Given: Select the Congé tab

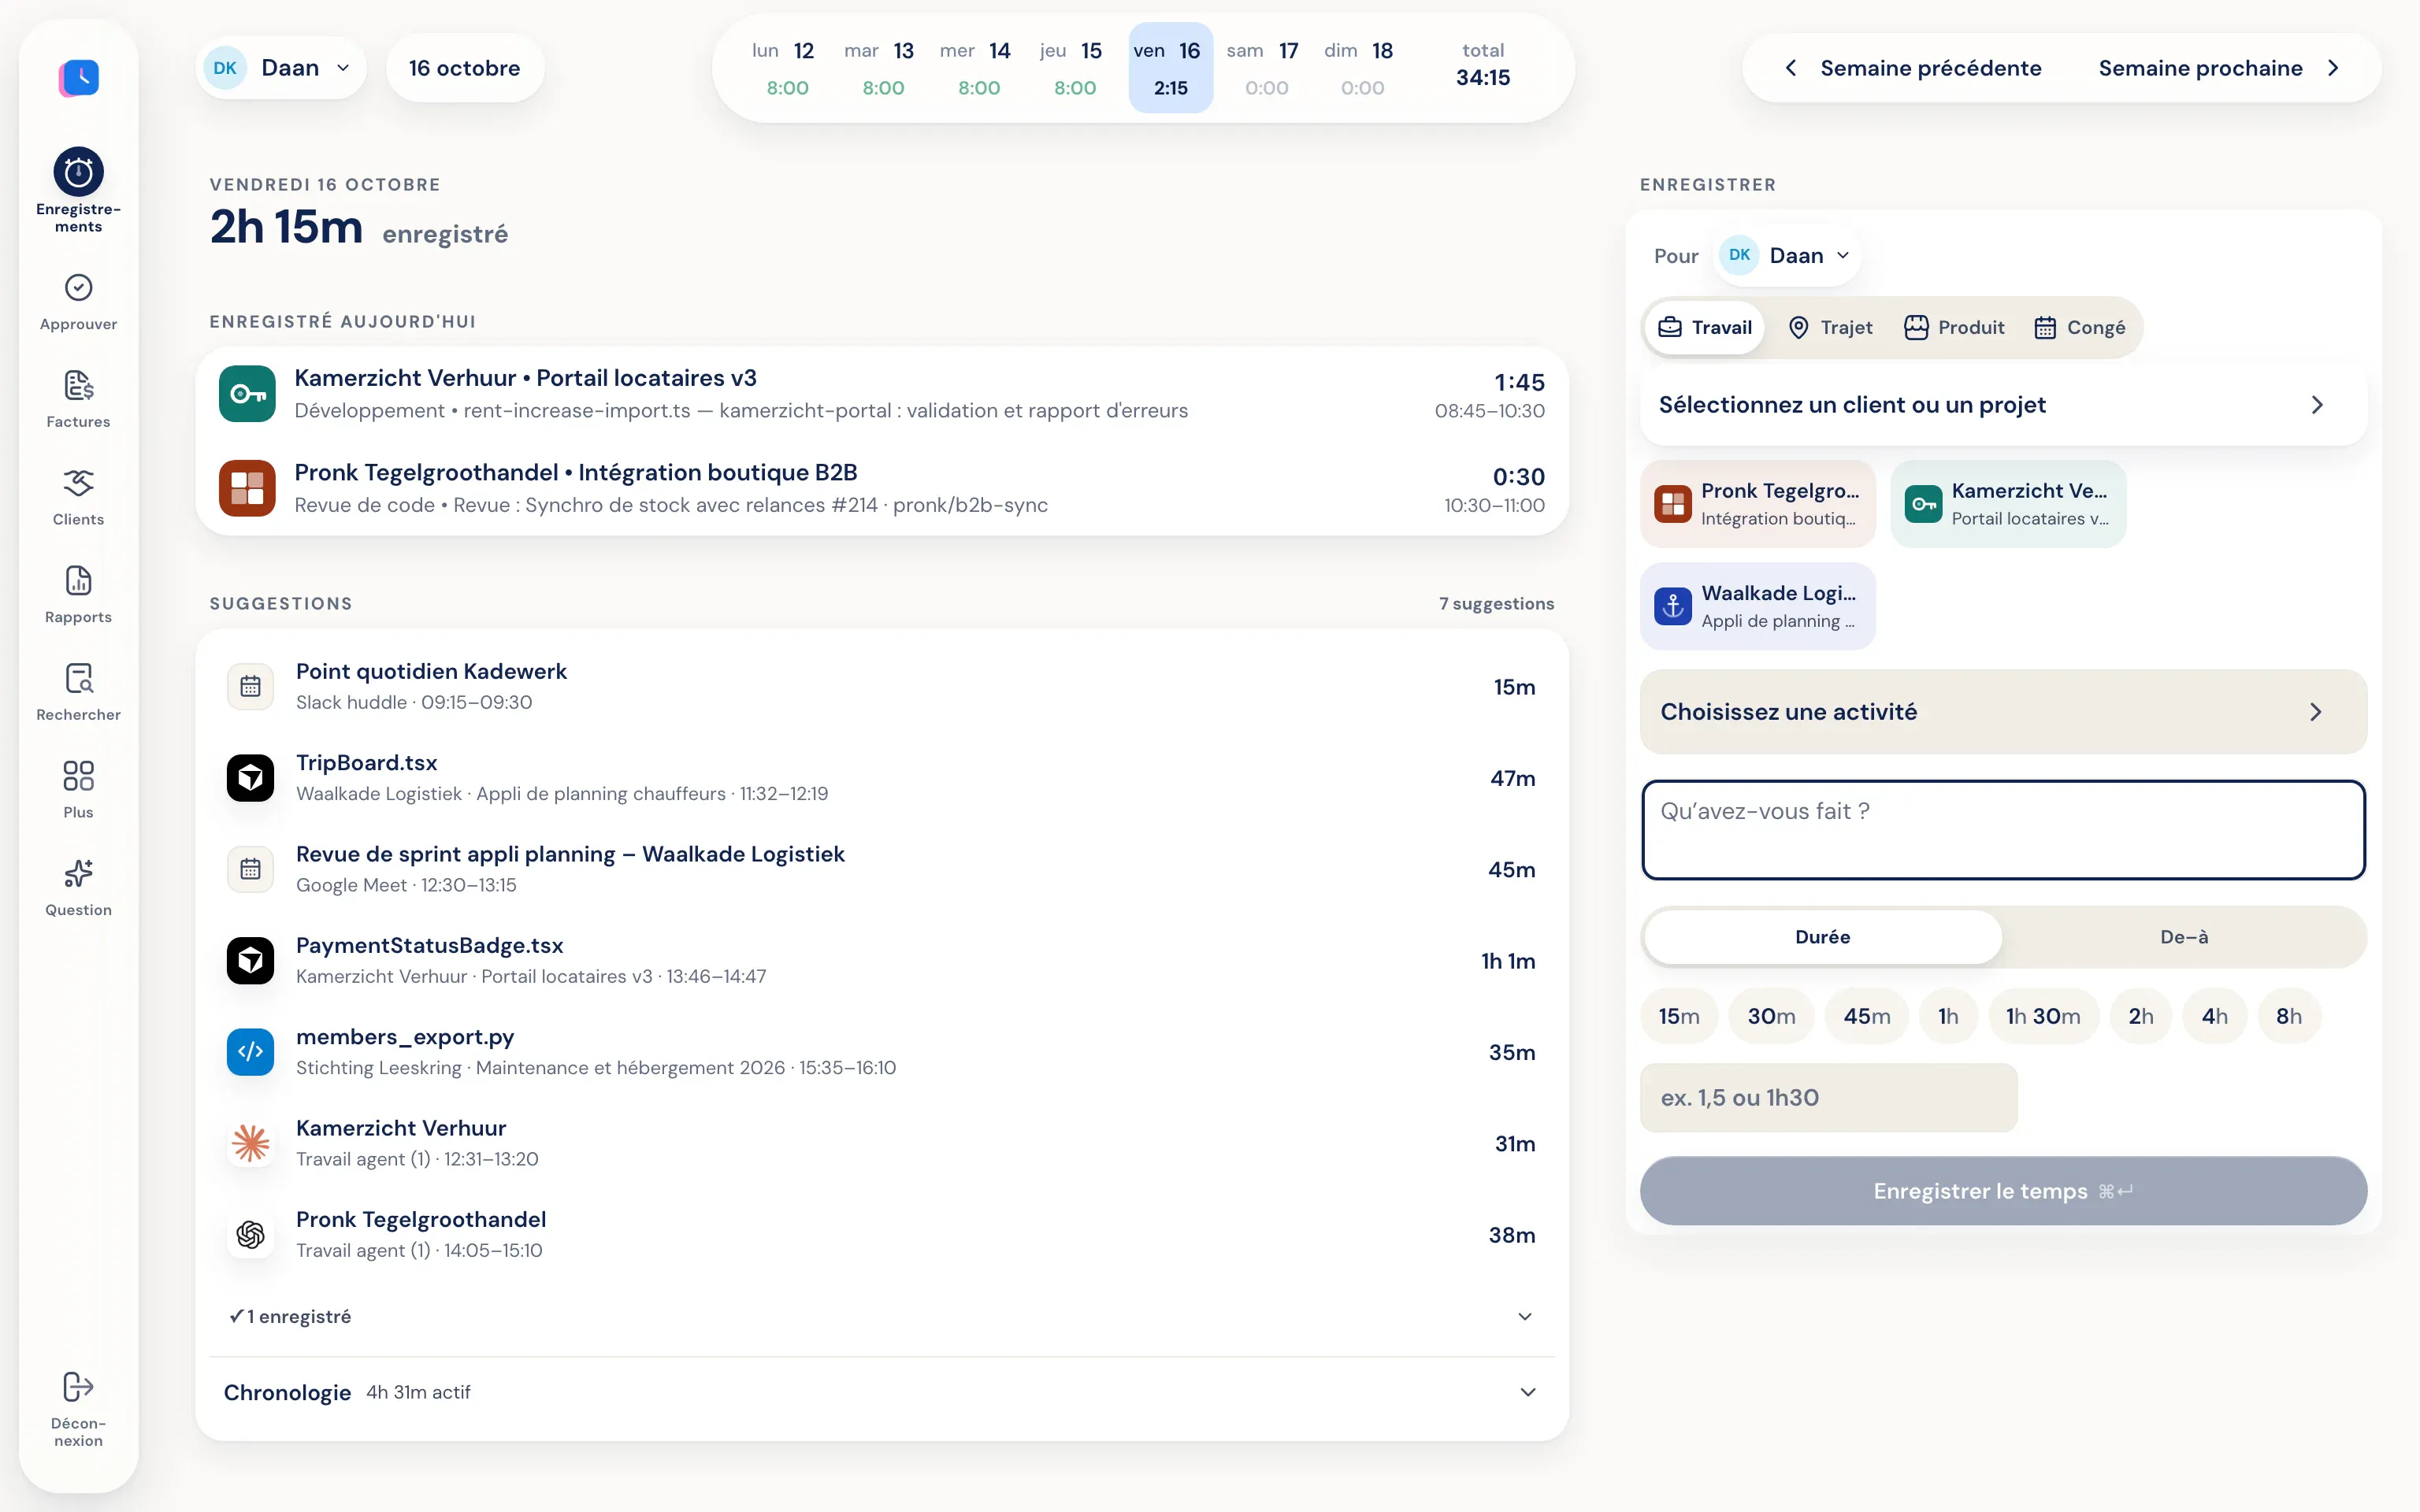Looking at the screenshot, I should click(2080, 327).
